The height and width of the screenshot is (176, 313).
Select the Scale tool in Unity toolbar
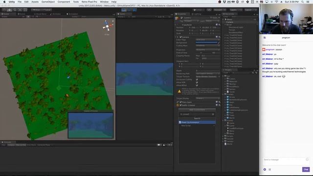pyautogui.click(x=20, y=10)
